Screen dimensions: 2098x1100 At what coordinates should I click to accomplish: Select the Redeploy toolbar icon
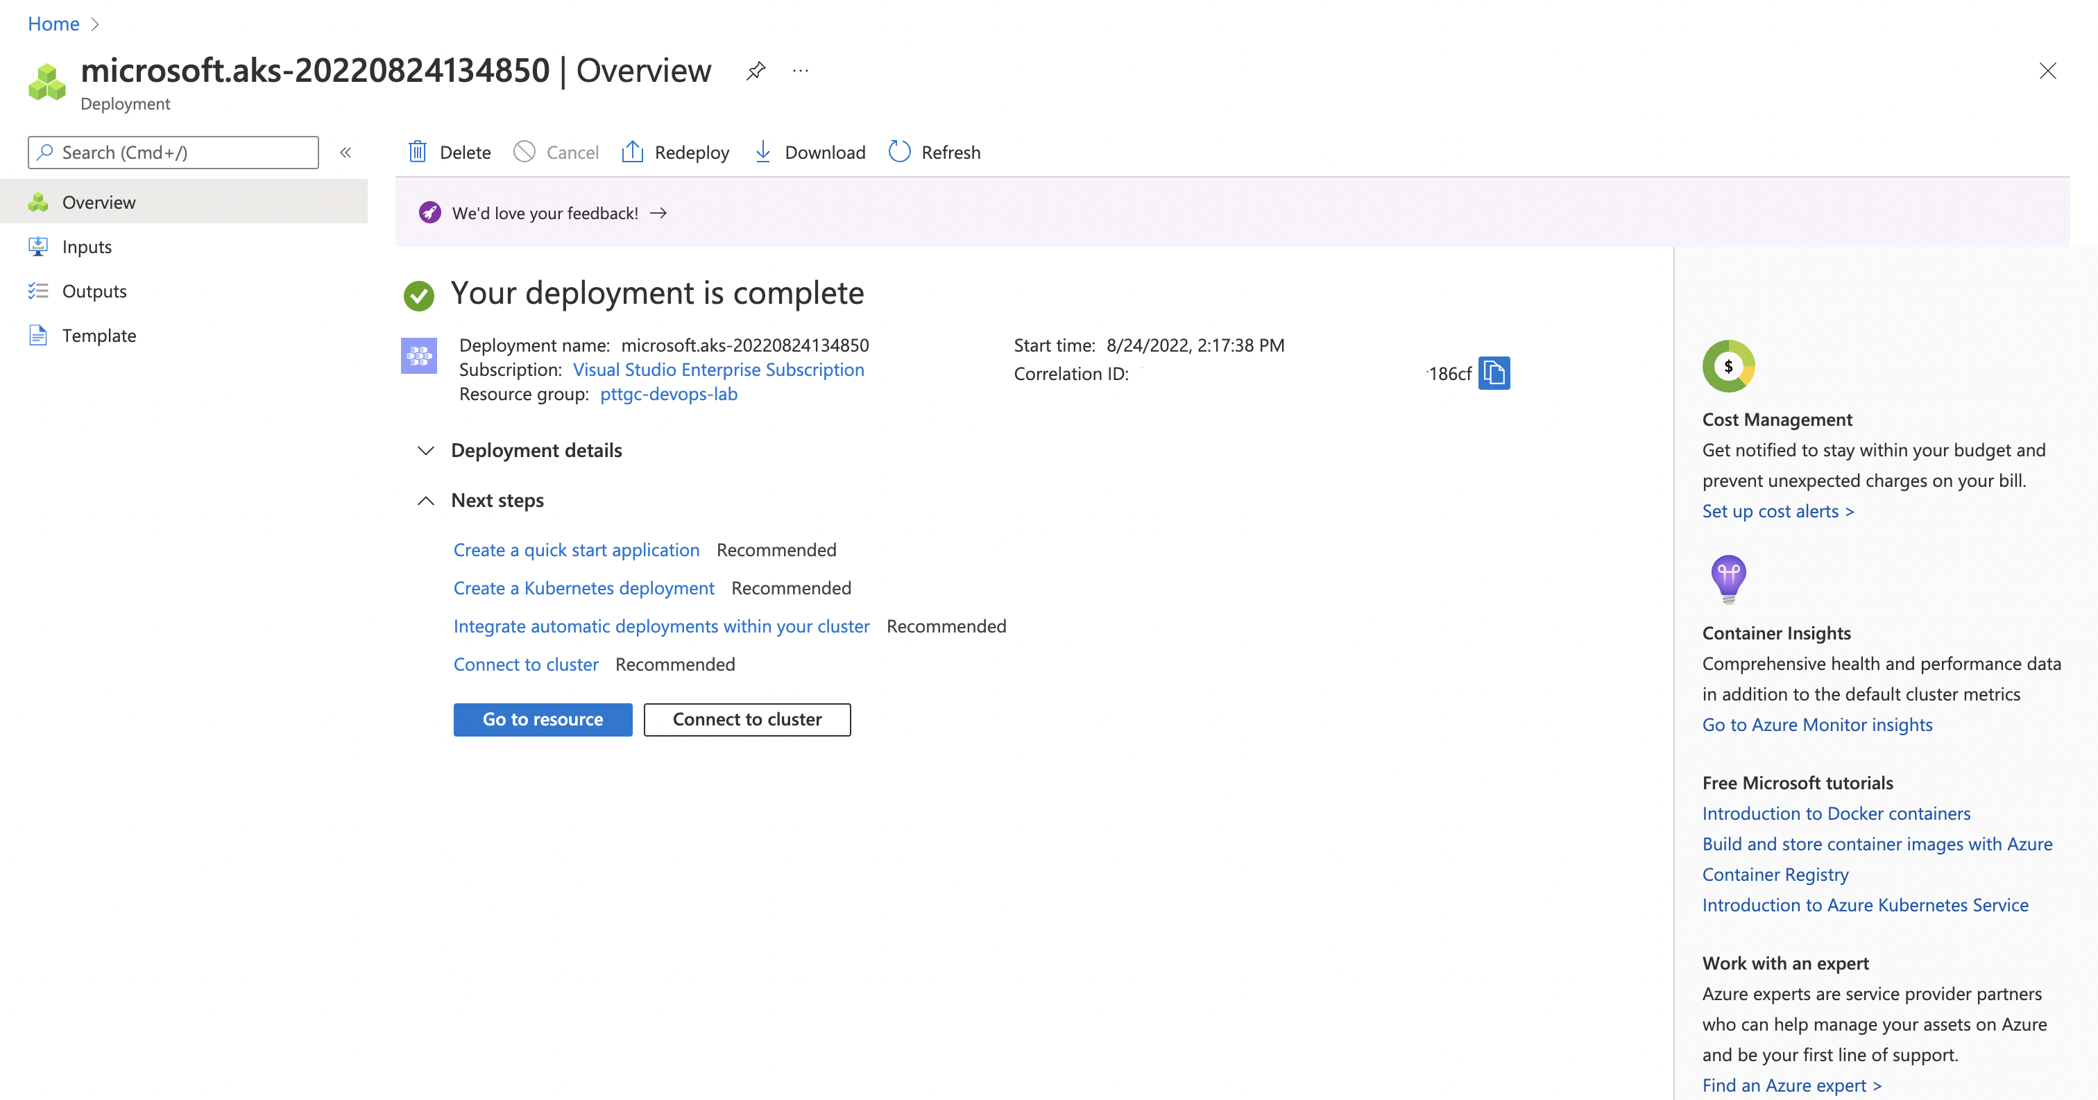point(633,151)
